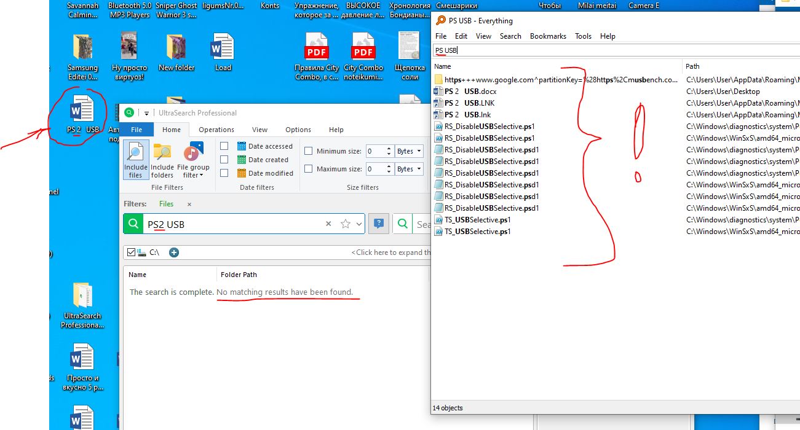Open the Просто и вкусно Word document
The width and height of the screenshot is (800, 430).
(82, 367)
